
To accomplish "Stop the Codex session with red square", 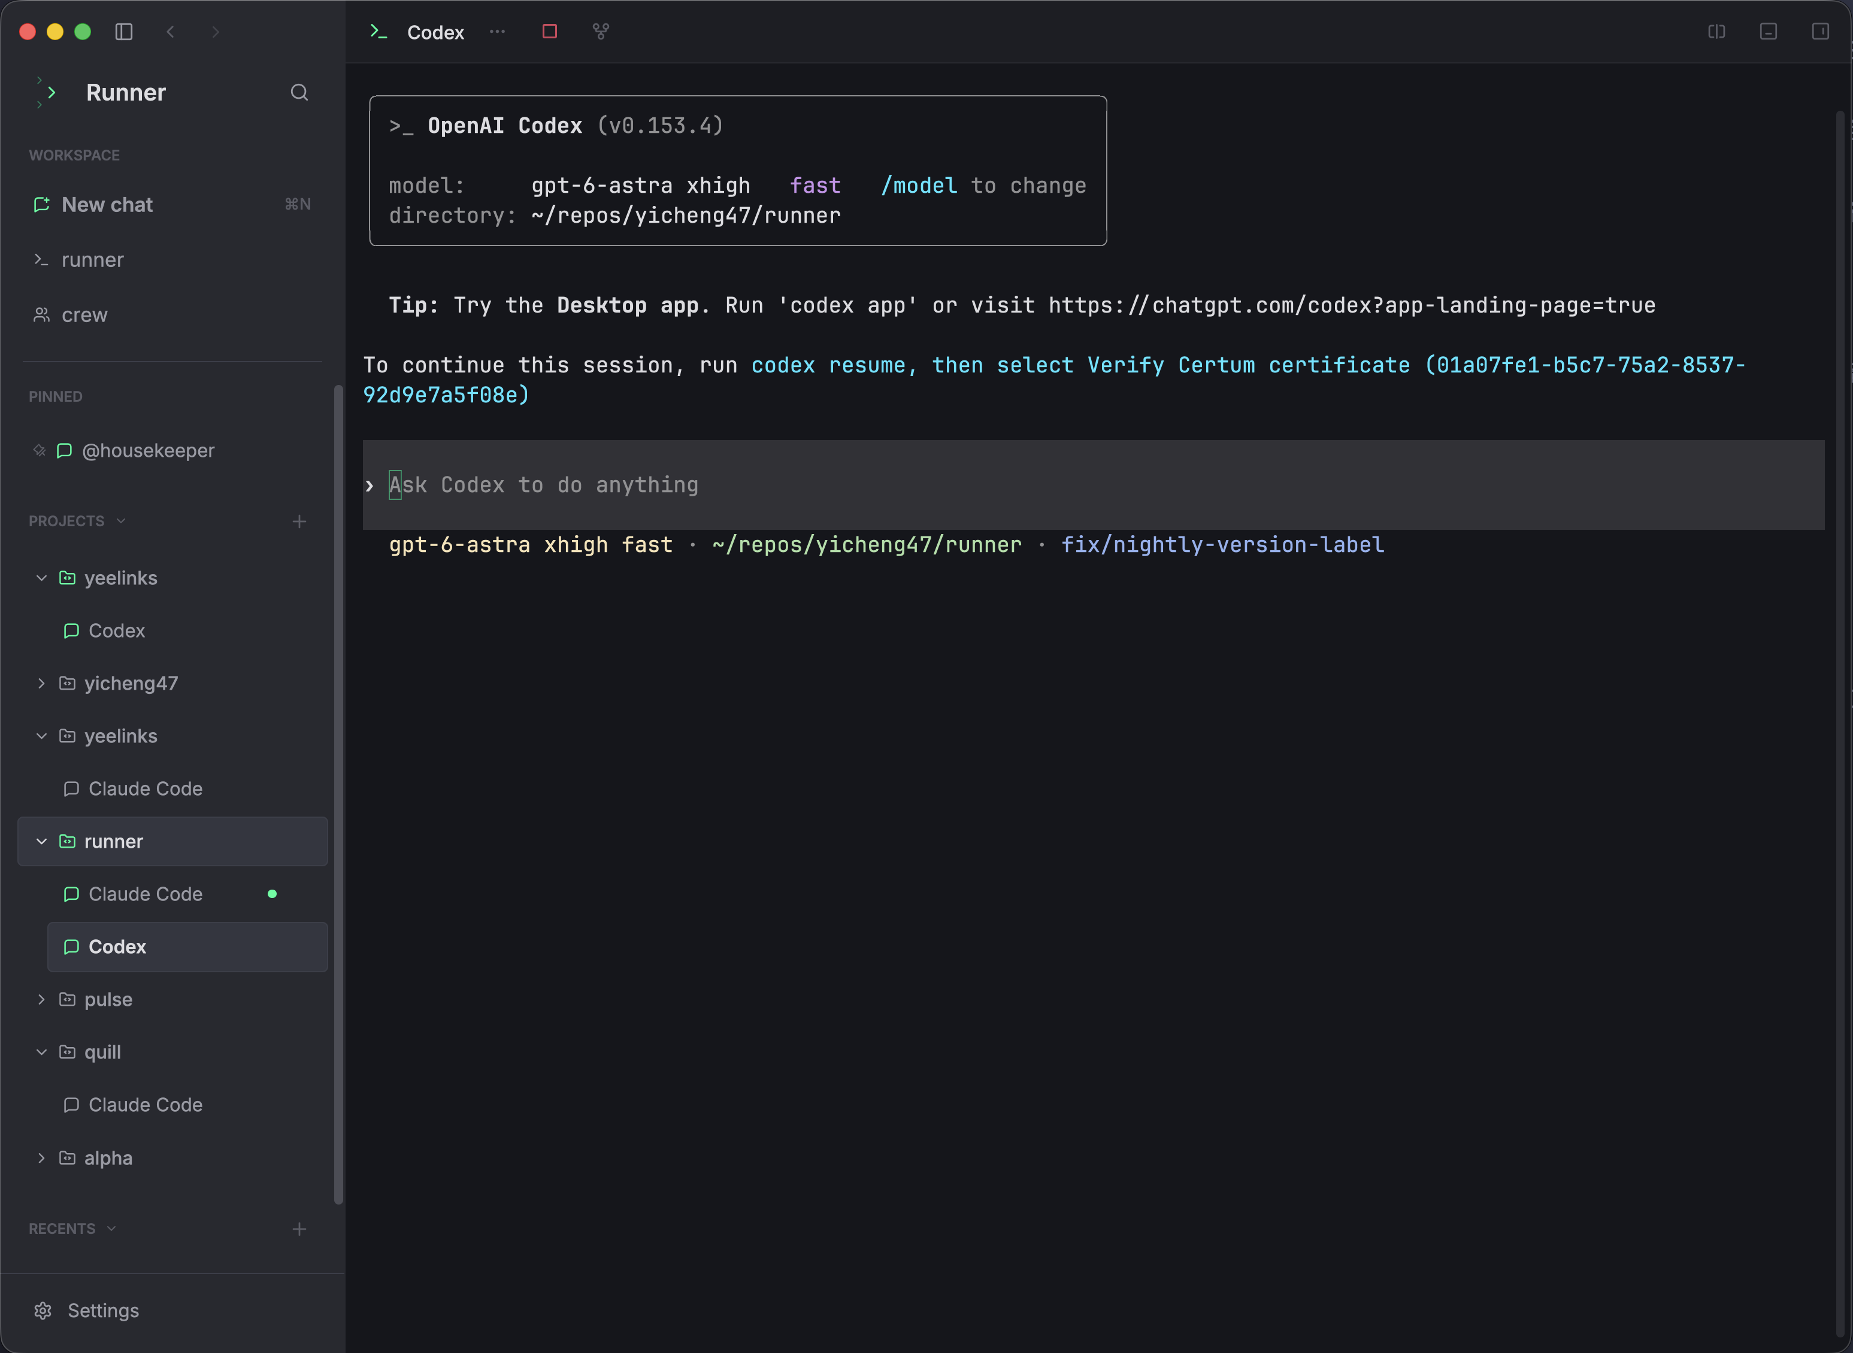I will (x=550, y=31).
